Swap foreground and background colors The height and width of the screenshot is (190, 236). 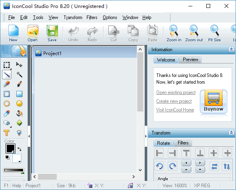coord(19,149)
